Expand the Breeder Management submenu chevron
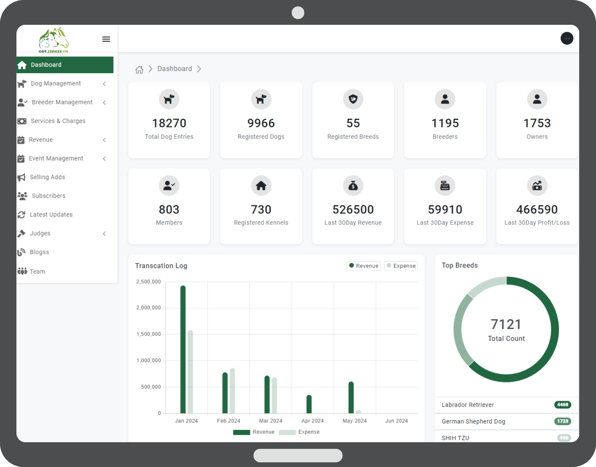This screenshot has width=596, height=467. pyautogui.click(x=104, y=103)
